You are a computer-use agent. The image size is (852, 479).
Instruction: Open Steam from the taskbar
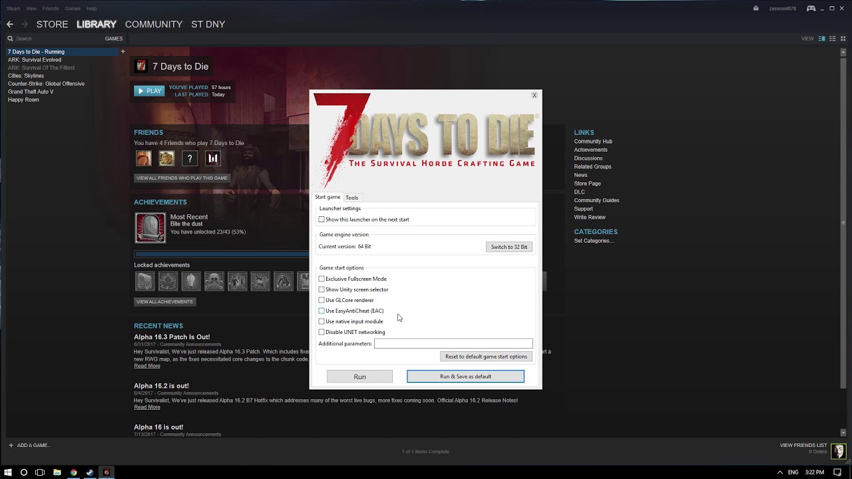click(90, 472)
